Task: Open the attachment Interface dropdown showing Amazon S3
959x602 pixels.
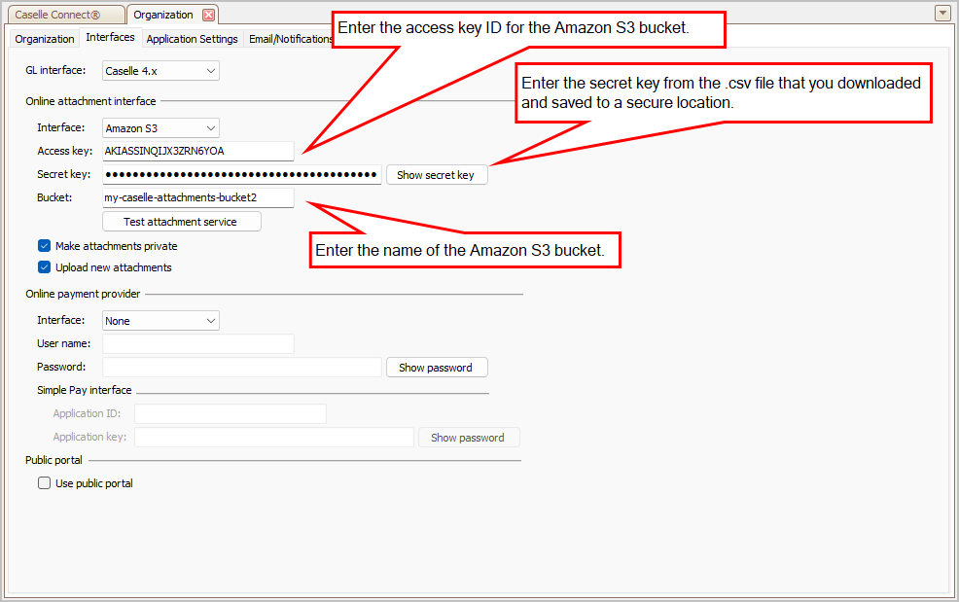Action: (x=160, y=128)
